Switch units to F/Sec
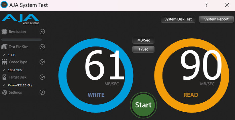This screenshot has height=120, width=235. [143, 49]
